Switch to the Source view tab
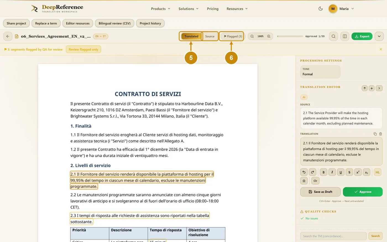Screen dimensions: 387x242 [210, 36]
